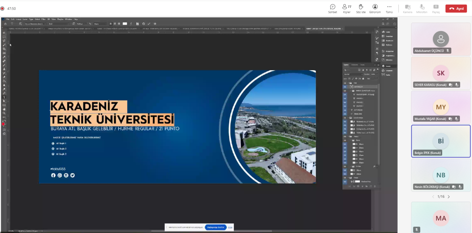Left align the text
This screenshot has height=233, width=472.
[x=111, y=24]
